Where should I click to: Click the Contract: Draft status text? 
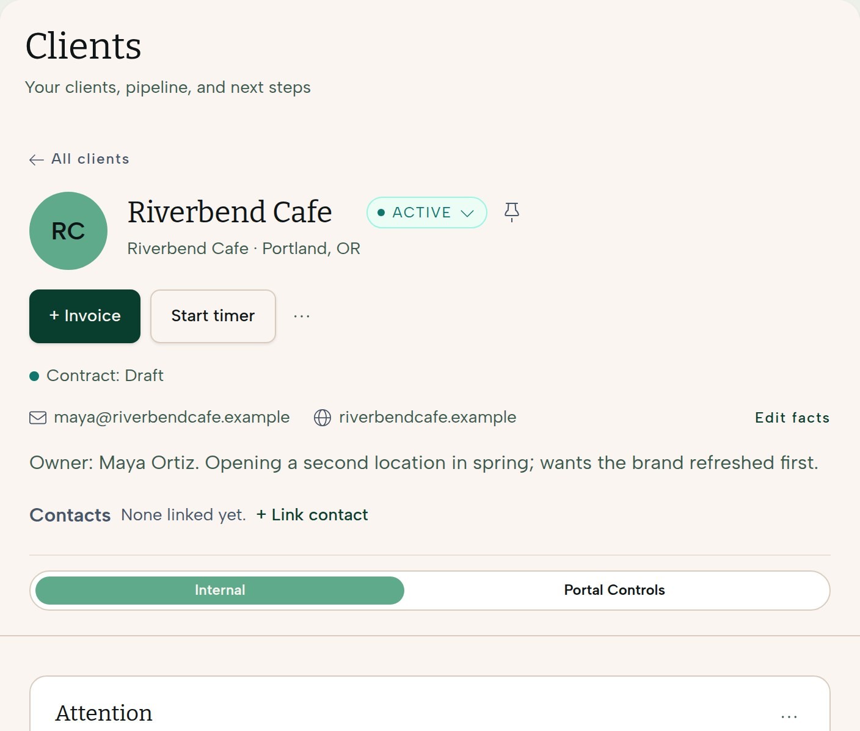point(105,376)
